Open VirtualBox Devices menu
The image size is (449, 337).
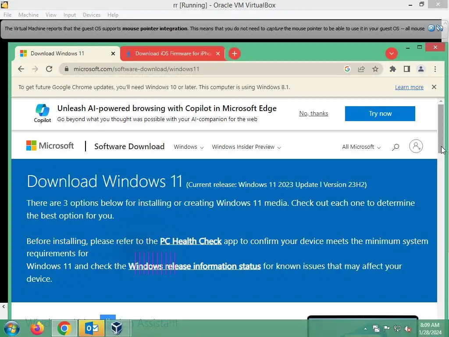(x=92, y=15)
